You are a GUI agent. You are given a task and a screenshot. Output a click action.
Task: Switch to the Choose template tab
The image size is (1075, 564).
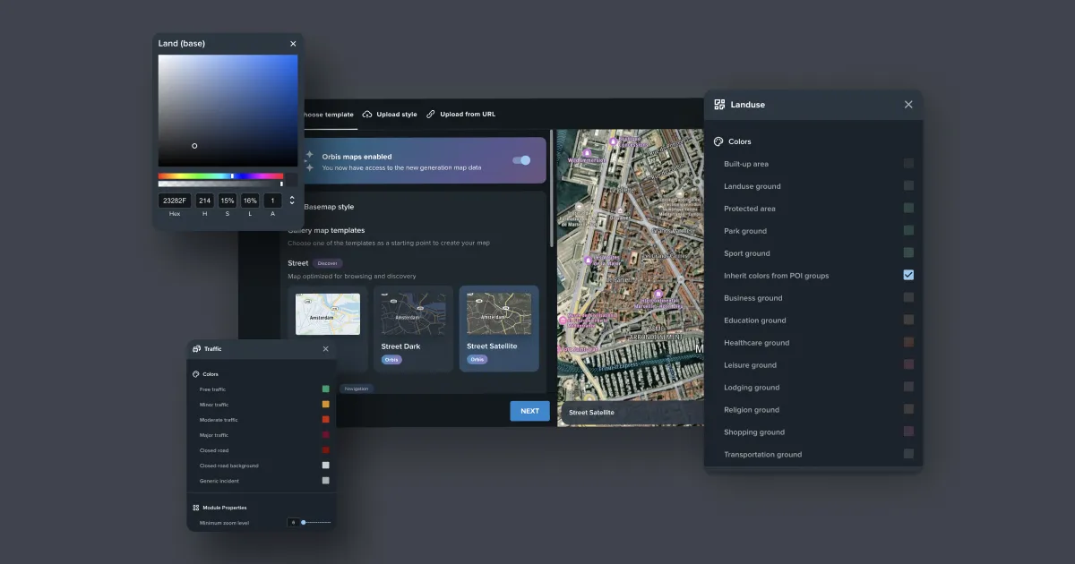[x=327, y=115]
